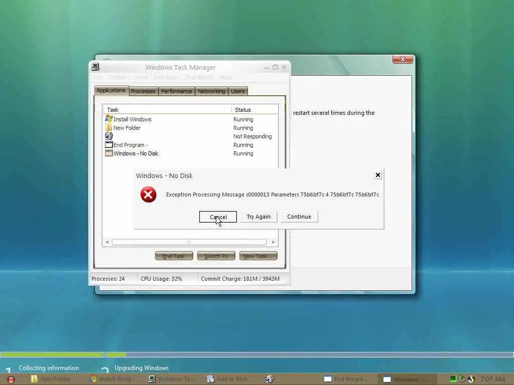Click the Continue button
Viewport: 514px width, 385px height.
(299, 217)
